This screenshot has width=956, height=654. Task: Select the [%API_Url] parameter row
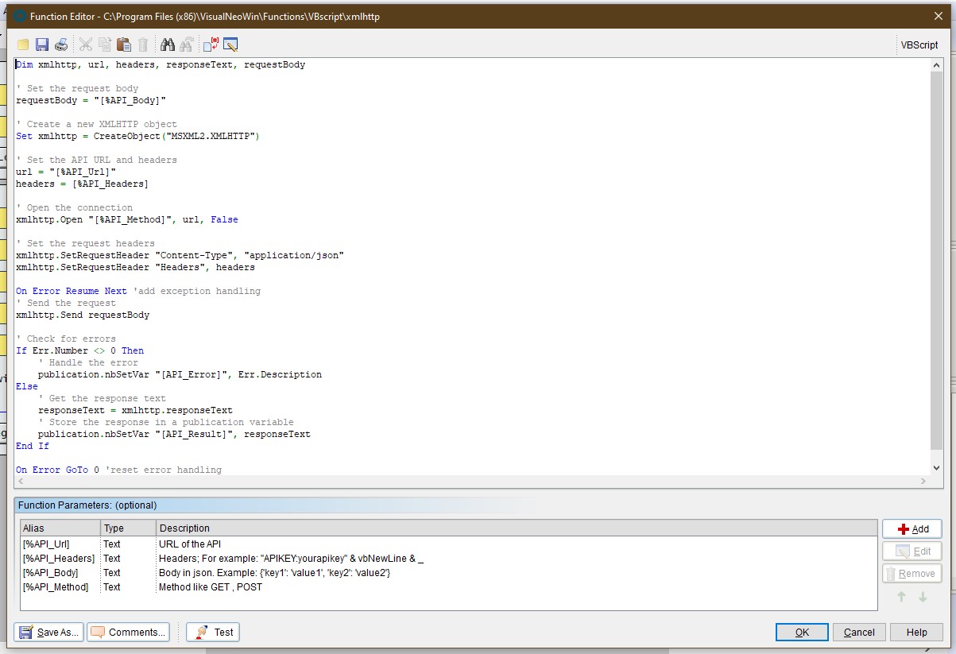tap(449, 544)
